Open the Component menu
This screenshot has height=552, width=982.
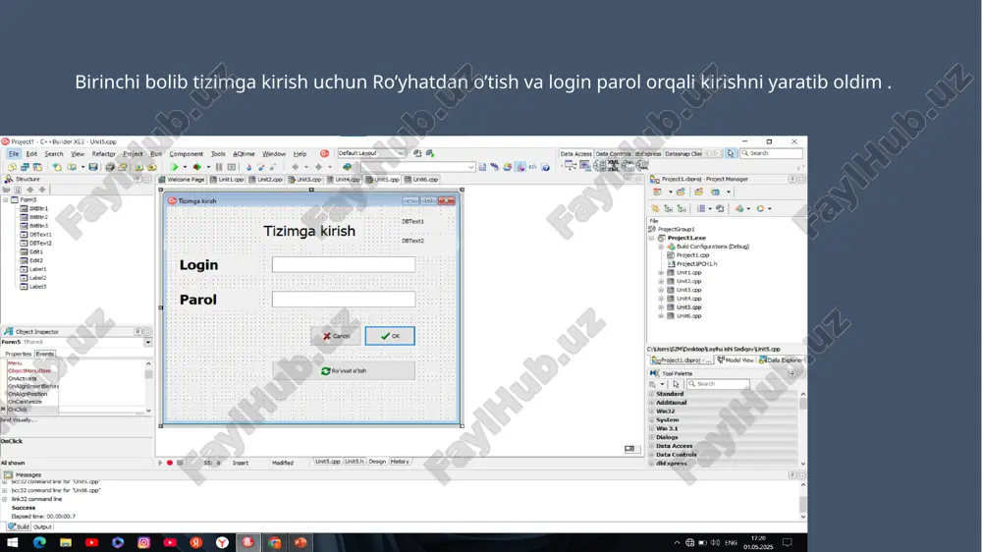tap(186, 153)
